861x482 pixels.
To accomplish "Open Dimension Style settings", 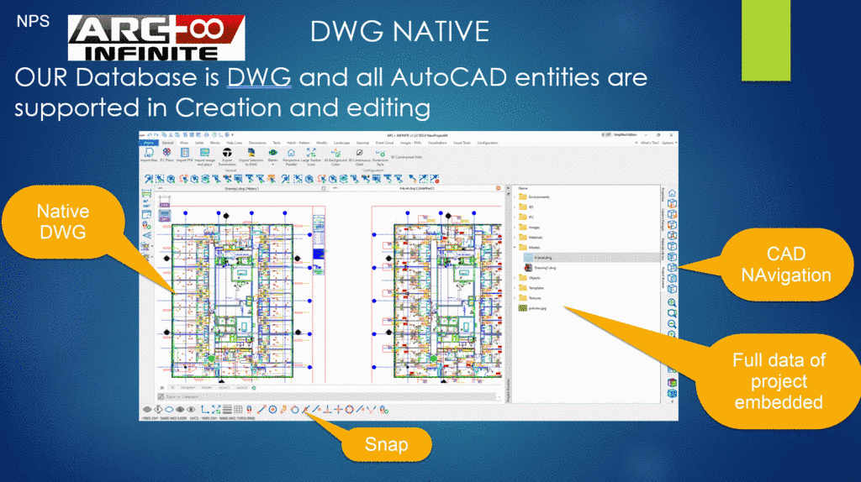I will coord(380,156).
